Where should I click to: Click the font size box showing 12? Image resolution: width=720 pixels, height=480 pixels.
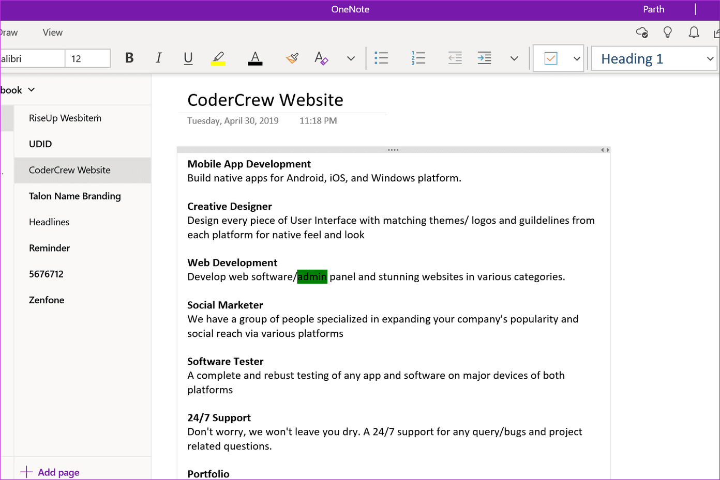click(87, 58)
